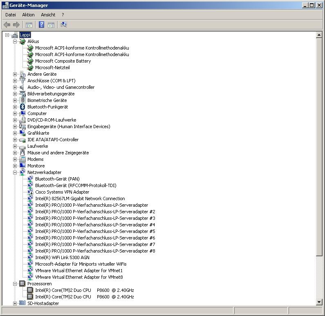Select Microsoft-Adapter für Miniports virtueller WiFis
325x316 pixels.
[81, 264]
